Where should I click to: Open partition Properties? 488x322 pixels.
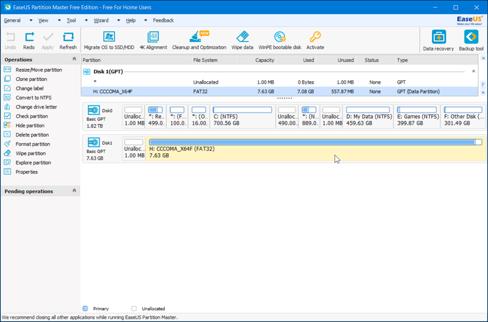(27, 172)
